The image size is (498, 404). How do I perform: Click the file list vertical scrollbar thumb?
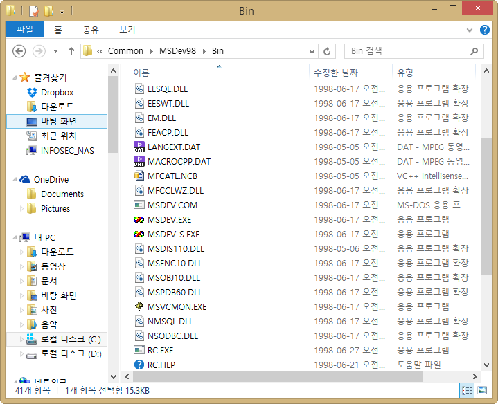tap(486, 207)
